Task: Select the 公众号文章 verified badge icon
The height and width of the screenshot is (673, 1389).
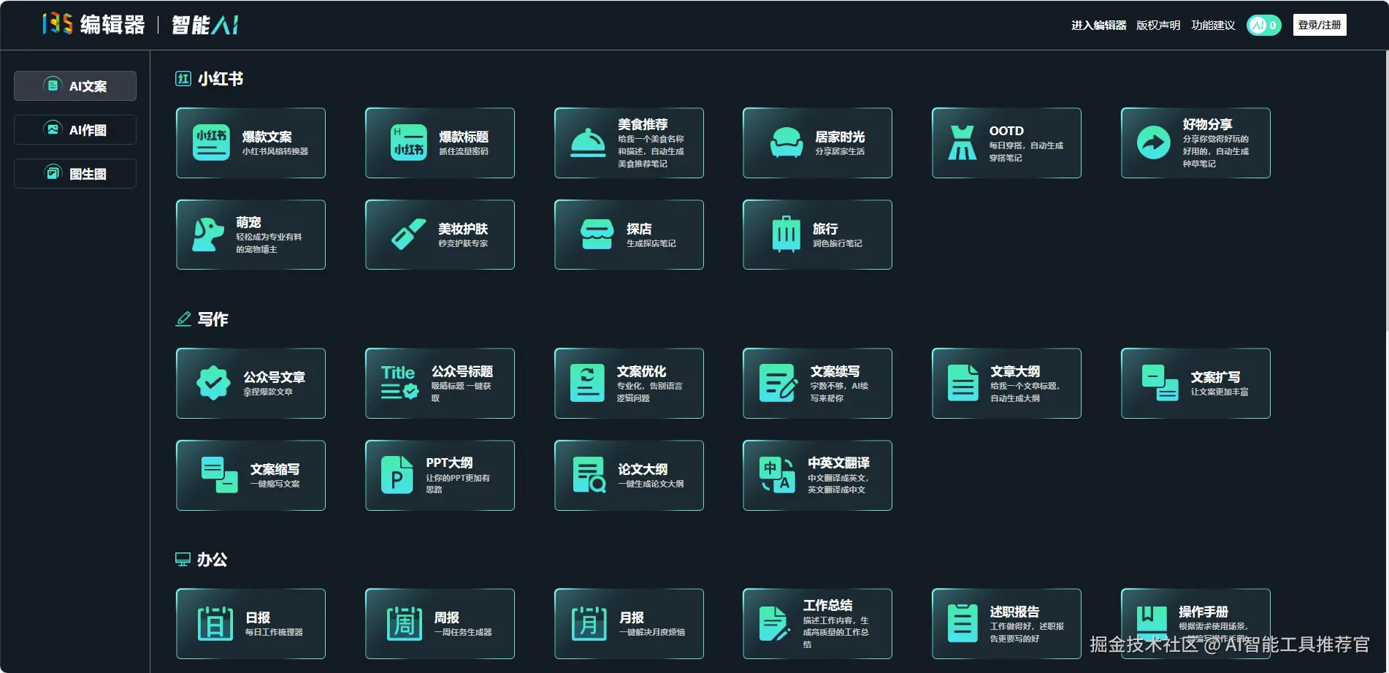Action: click(x=213, y=383)
